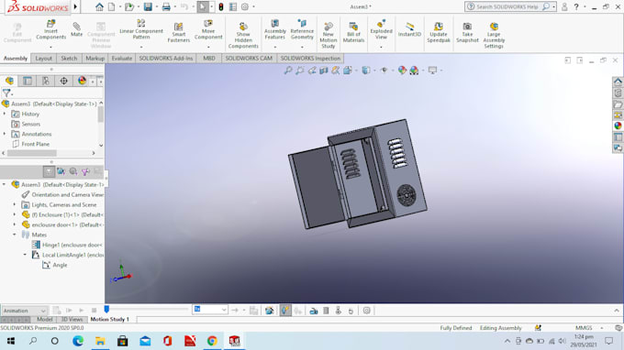
Task: Open PropertyManager panel tab
Action: click(28, 81)
